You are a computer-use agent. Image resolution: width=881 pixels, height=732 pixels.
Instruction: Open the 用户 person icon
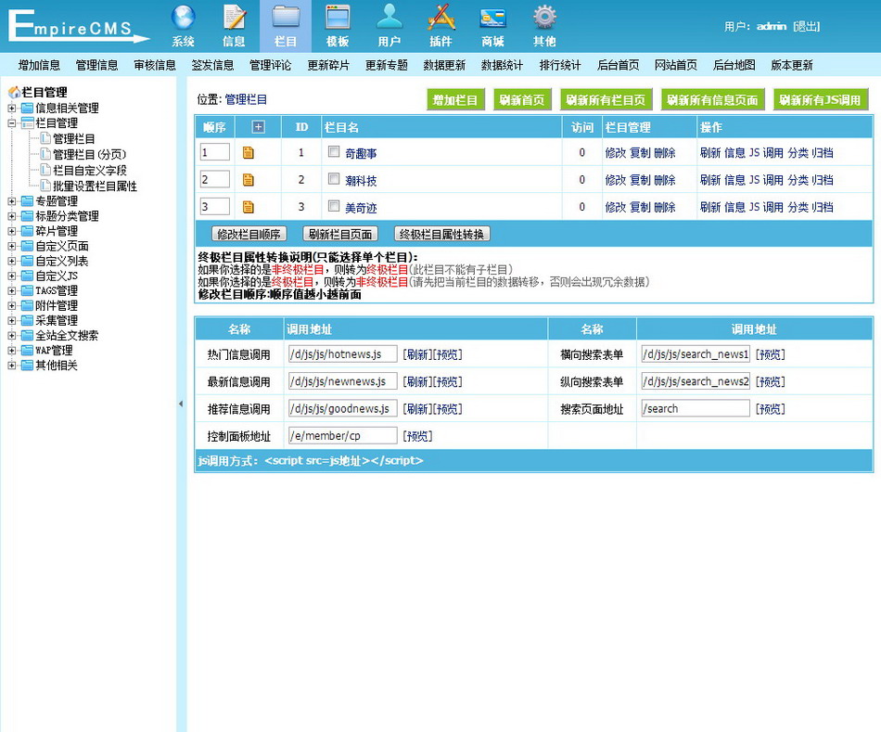click(389, 18)
